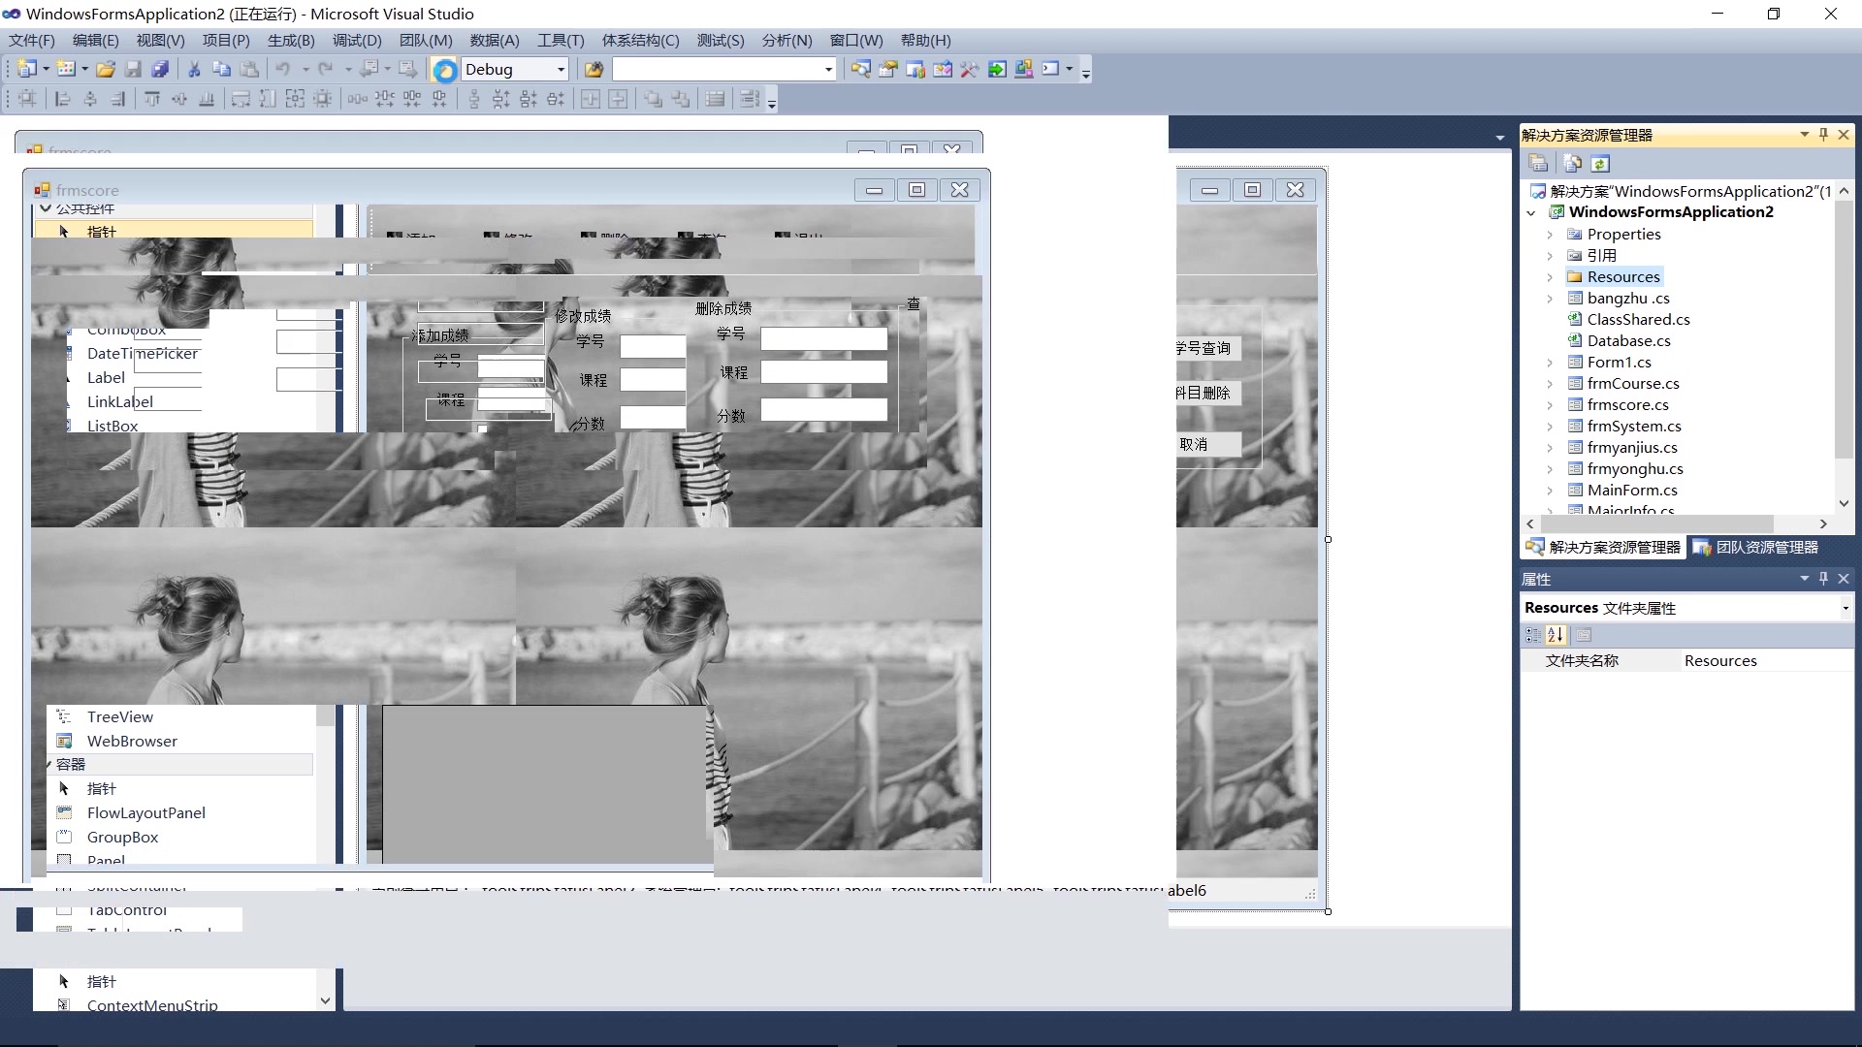
Task: Click the 学号查询 button on the form
Action: (1207, 348)
